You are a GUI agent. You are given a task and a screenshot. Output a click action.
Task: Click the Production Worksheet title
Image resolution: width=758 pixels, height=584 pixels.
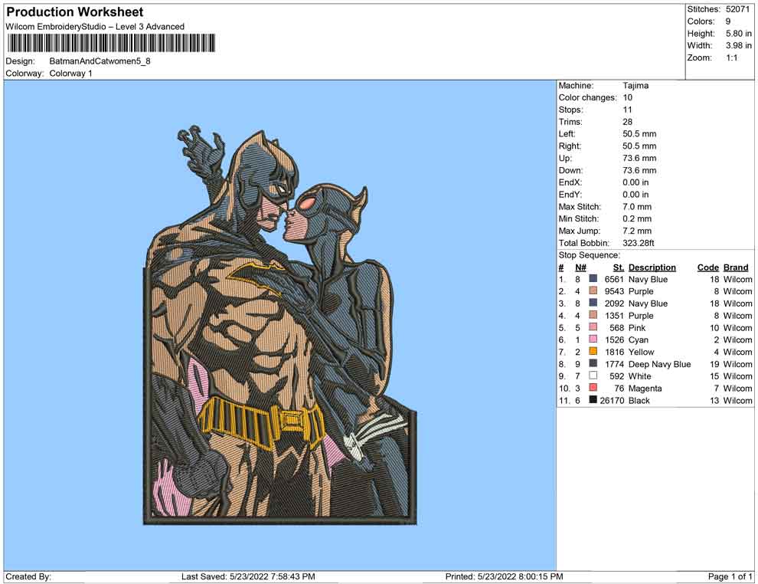pyautogui.click(x=75, y=12)
